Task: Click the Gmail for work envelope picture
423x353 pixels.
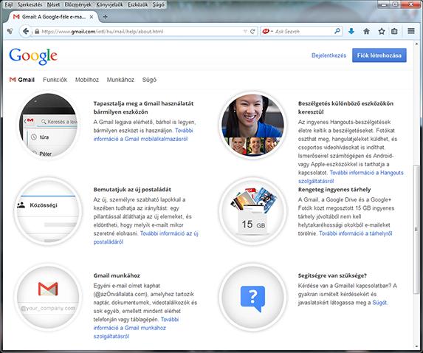Action: 48,297
